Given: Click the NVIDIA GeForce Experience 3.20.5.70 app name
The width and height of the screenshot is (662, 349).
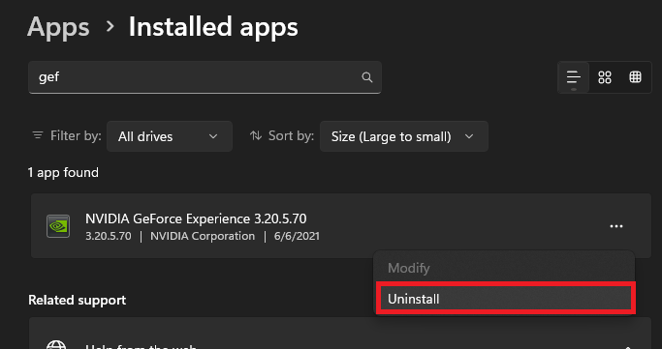Looking at the screenshot, I should point(196,218).
